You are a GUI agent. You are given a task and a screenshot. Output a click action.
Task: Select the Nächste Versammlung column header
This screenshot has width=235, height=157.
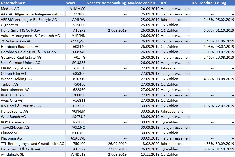[x=107, y=3]
